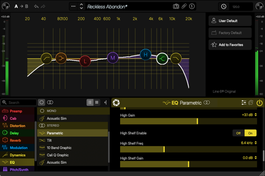Viewport: 265px width, 176px height.
Task: Select the high cut filter node
Action: point(176,58)
